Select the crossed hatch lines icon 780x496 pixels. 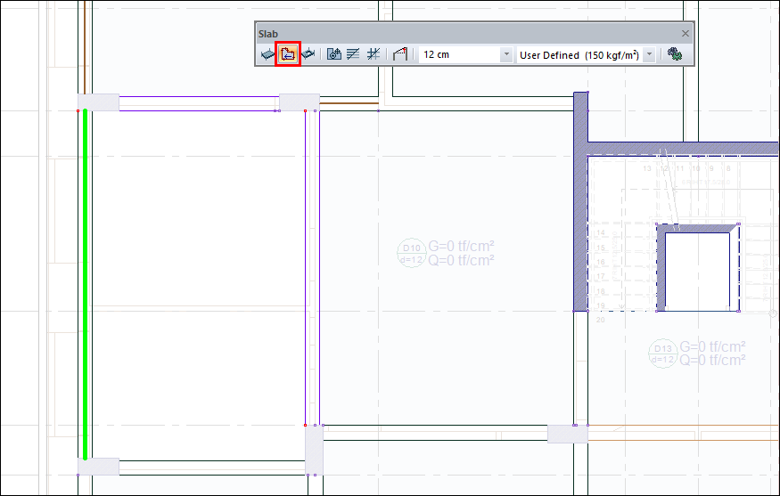click(374, 54)
